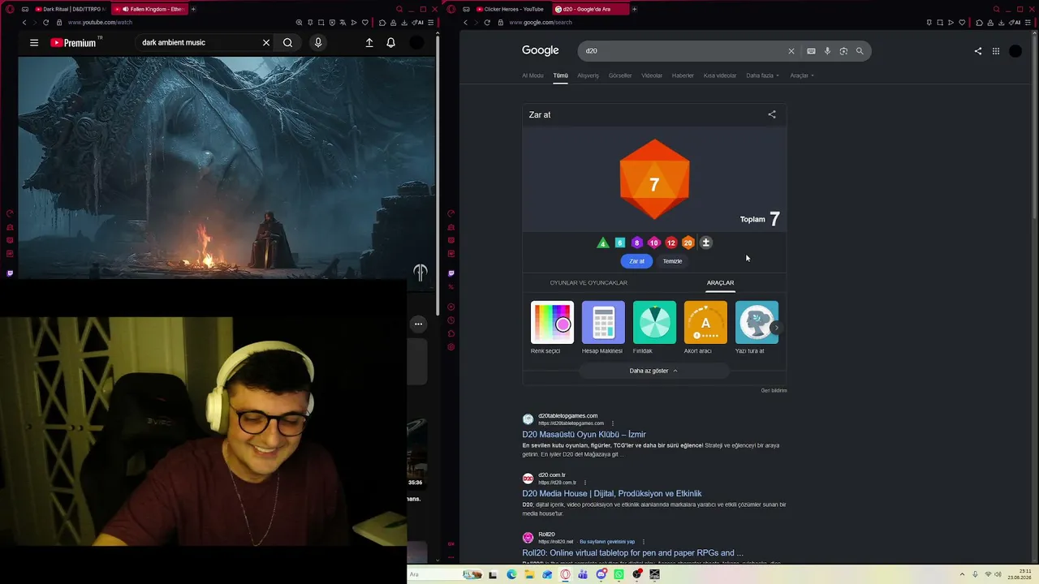Open the Yazı tura at coin tool
The height and width of the screenshot is (584, 1039).
coord(757,328)
